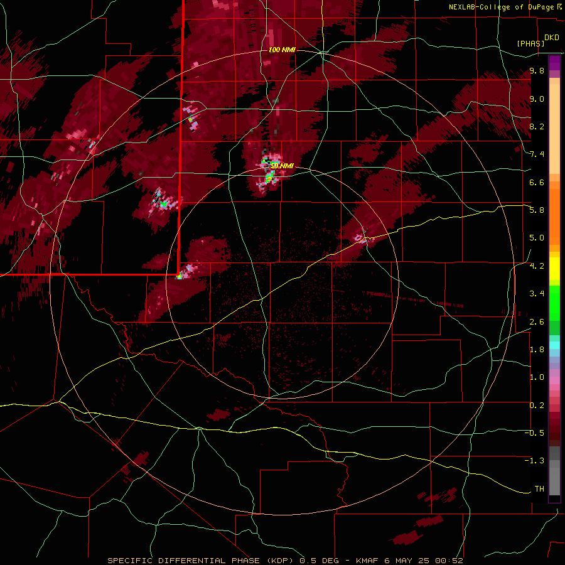Click the 1.0 color scale value
The width and height of the screenshot is (565, 565).
point(537,377)
